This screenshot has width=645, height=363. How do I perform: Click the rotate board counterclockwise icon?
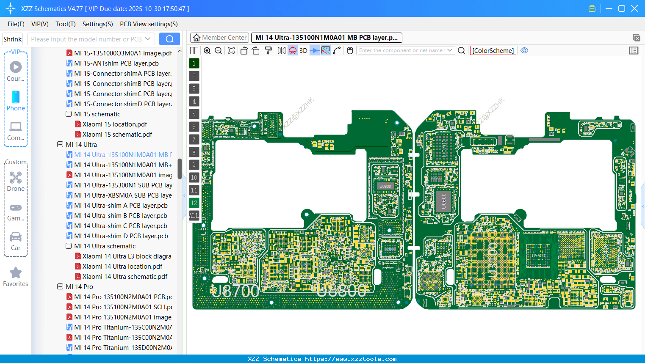click(x=244, y=50)
